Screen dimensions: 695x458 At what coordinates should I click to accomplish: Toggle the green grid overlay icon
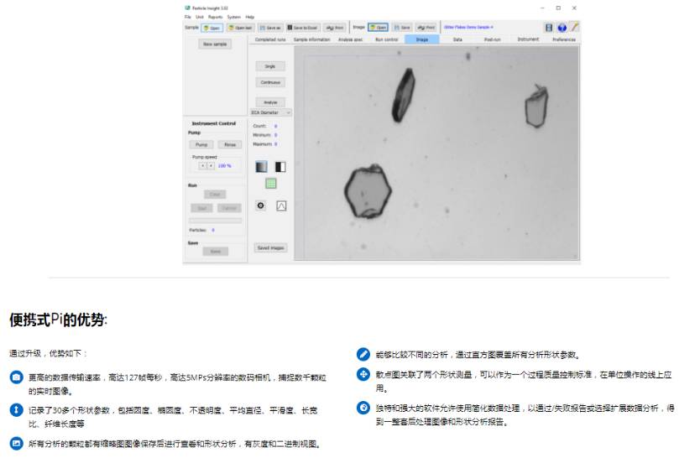pyautogui.click(x=271, y=184)
